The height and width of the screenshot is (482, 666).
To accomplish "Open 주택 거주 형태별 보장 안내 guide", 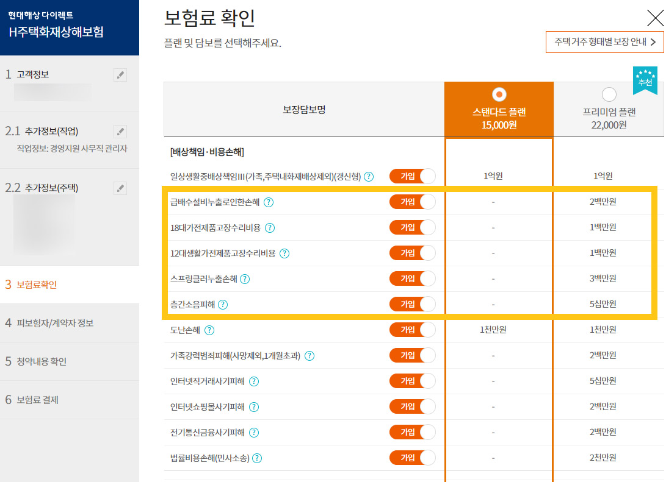I will [604, 42].
